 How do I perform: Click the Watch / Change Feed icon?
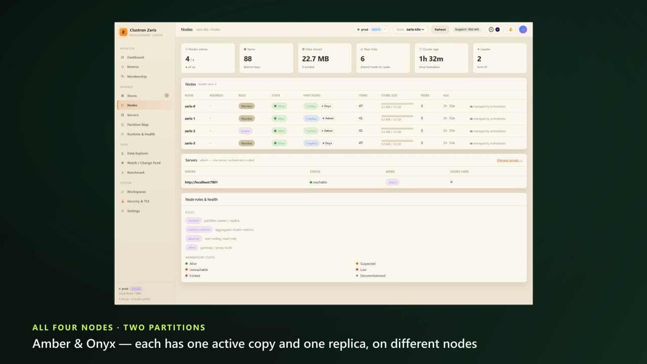(122, 163)
